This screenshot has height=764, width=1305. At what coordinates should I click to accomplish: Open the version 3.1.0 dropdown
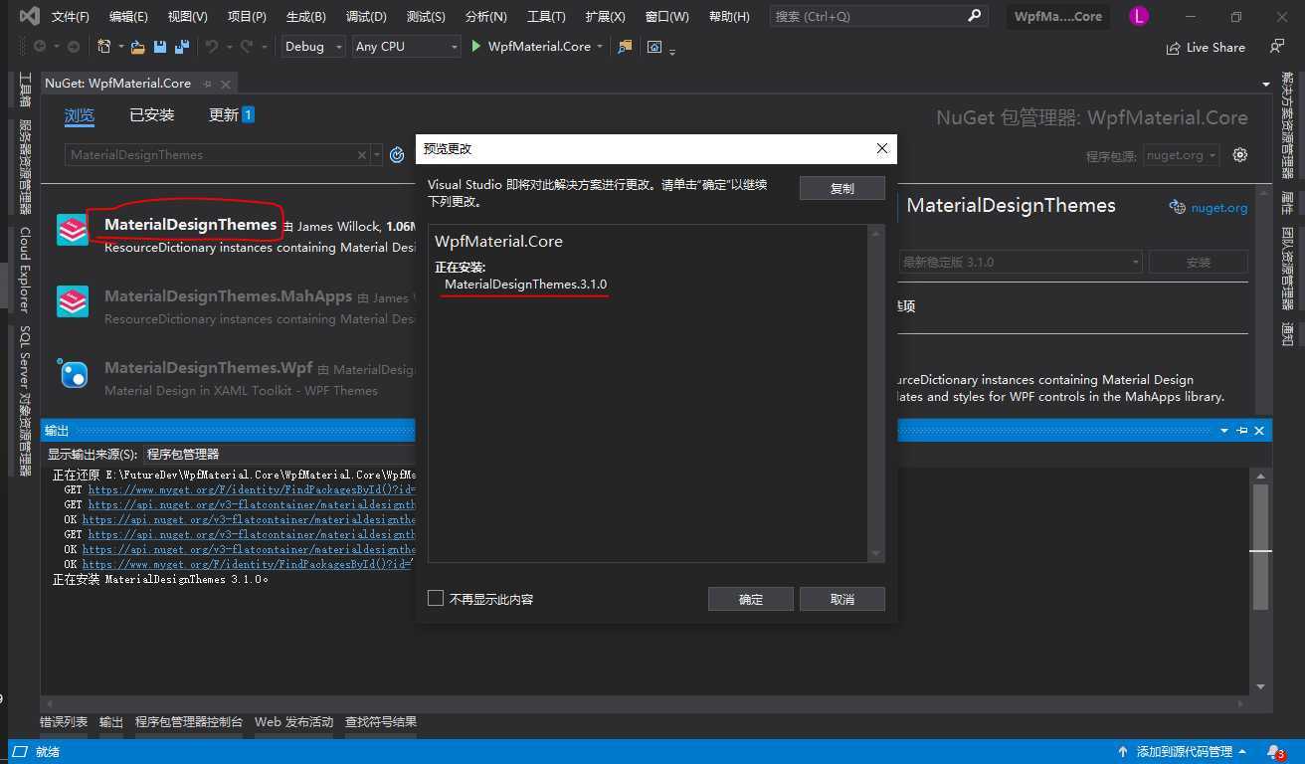click(x=1020, y=262)
